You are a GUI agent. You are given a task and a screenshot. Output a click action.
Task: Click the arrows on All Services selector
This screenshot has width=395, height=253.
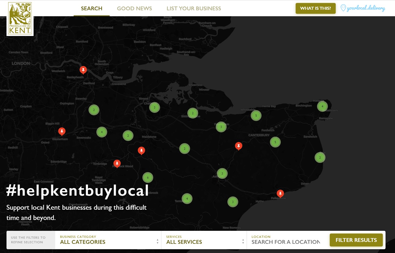point(243,241)
